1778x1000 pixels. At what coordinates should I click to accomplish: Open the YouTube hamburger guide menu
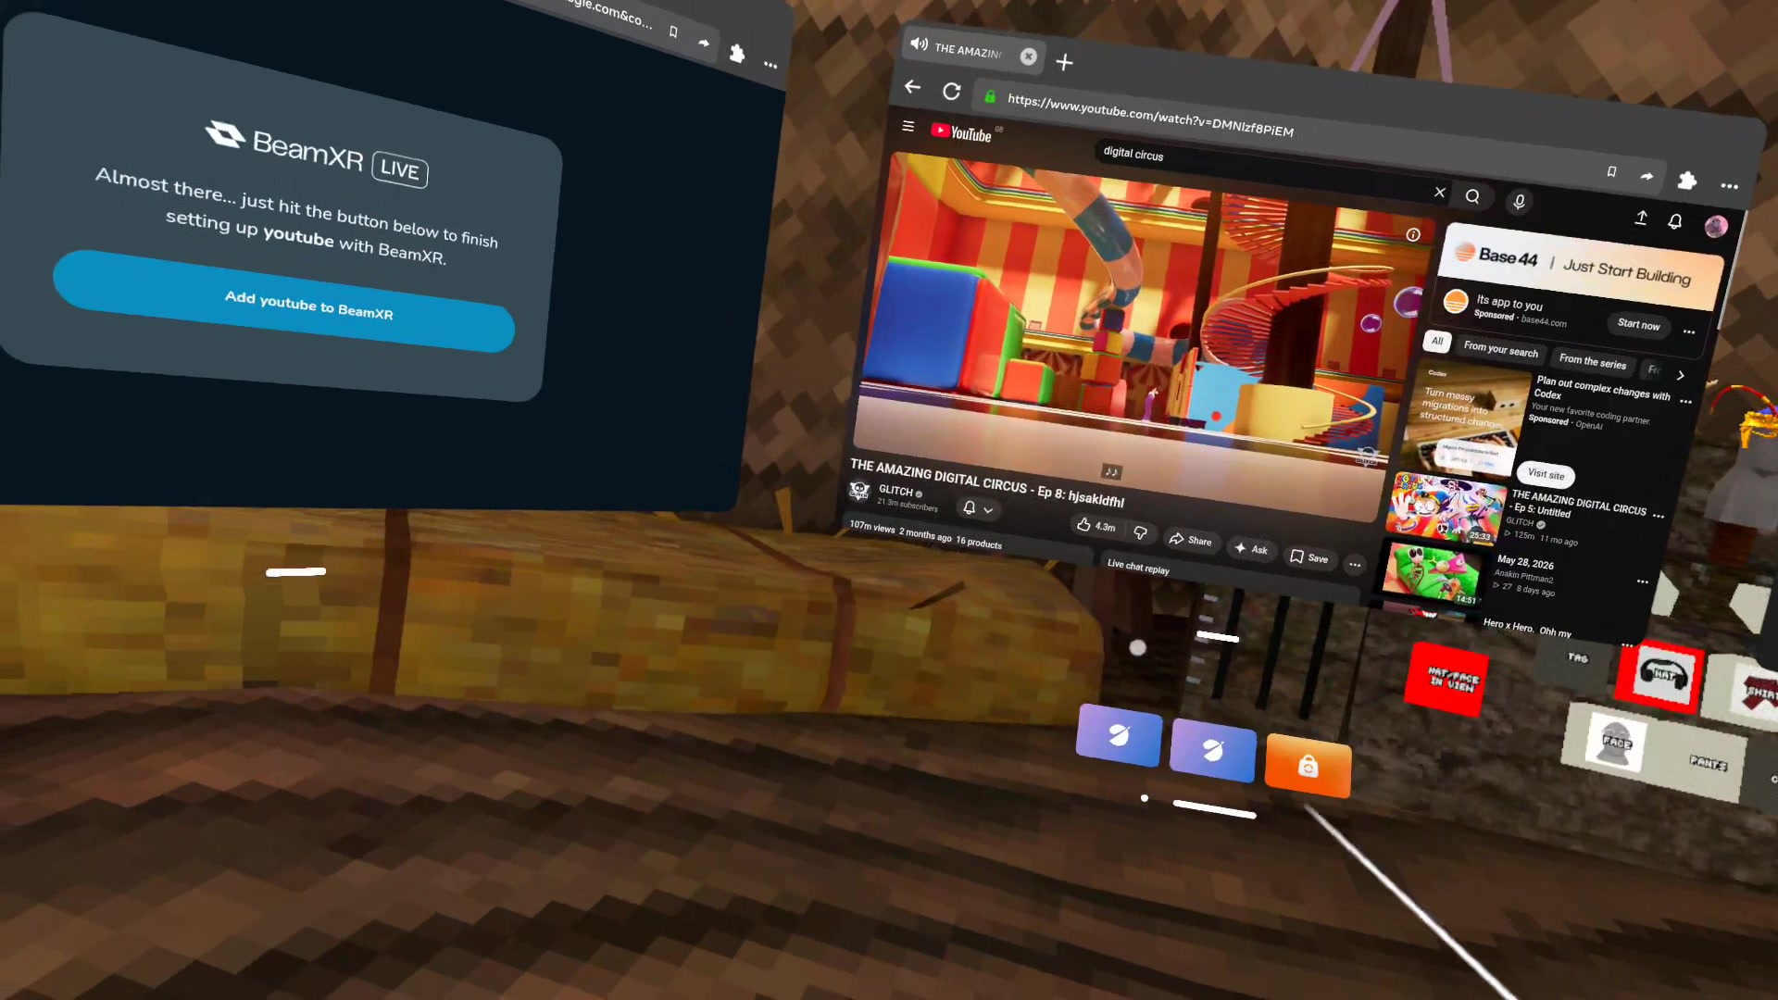pyautogui.click(x=908, y=126)
